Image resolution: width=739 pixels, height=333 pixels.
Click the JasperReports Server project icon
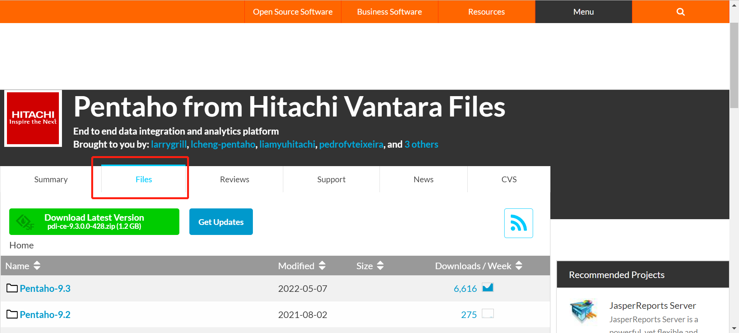584,311
